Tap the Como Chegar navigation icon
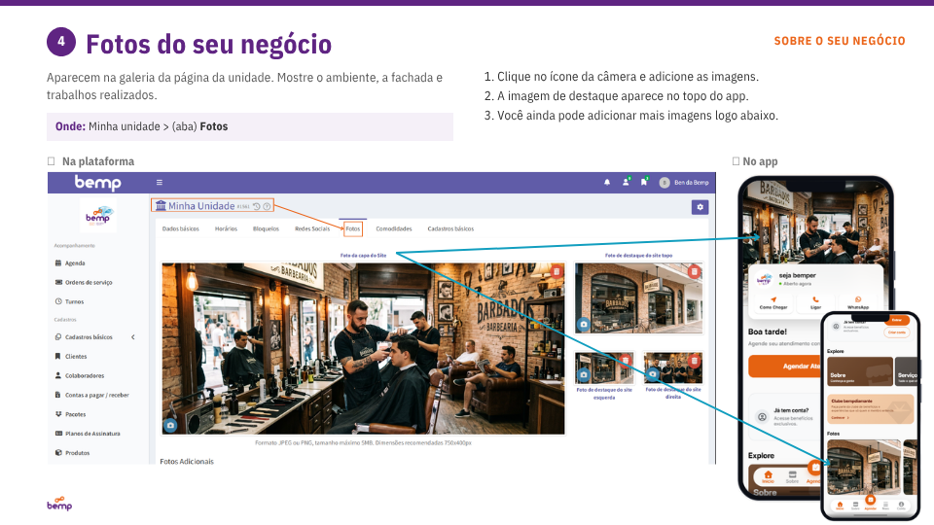The image size is (934, 525). pos(773,299)
